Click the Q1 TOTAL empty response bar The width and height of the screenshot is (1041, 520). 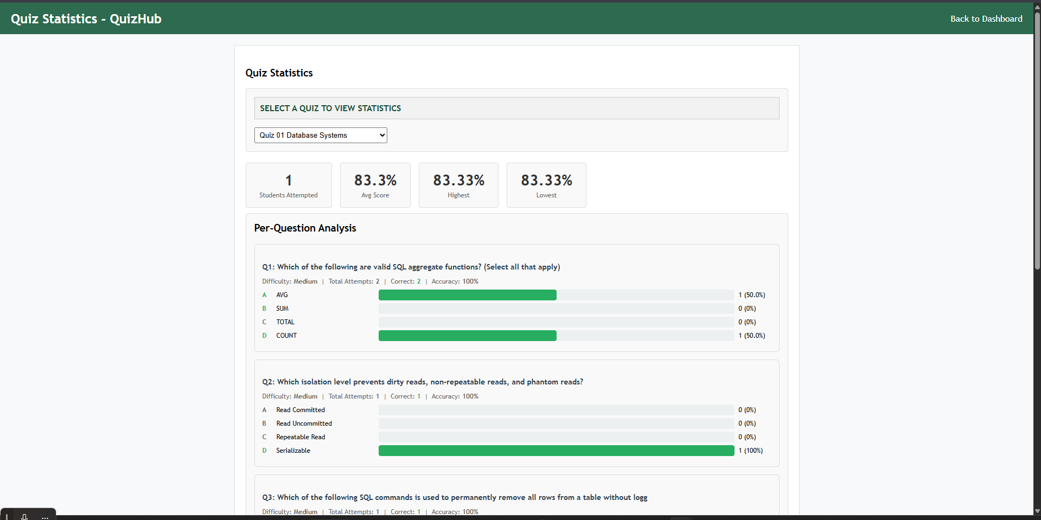coord(556,322)
